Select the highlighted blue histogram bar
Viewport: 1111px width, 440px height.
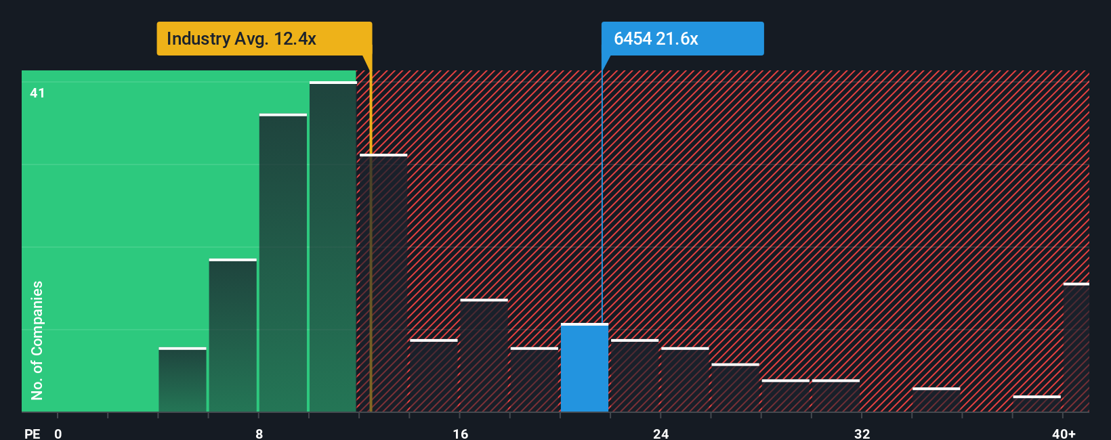pyautogui.click(x=585, y=368)
